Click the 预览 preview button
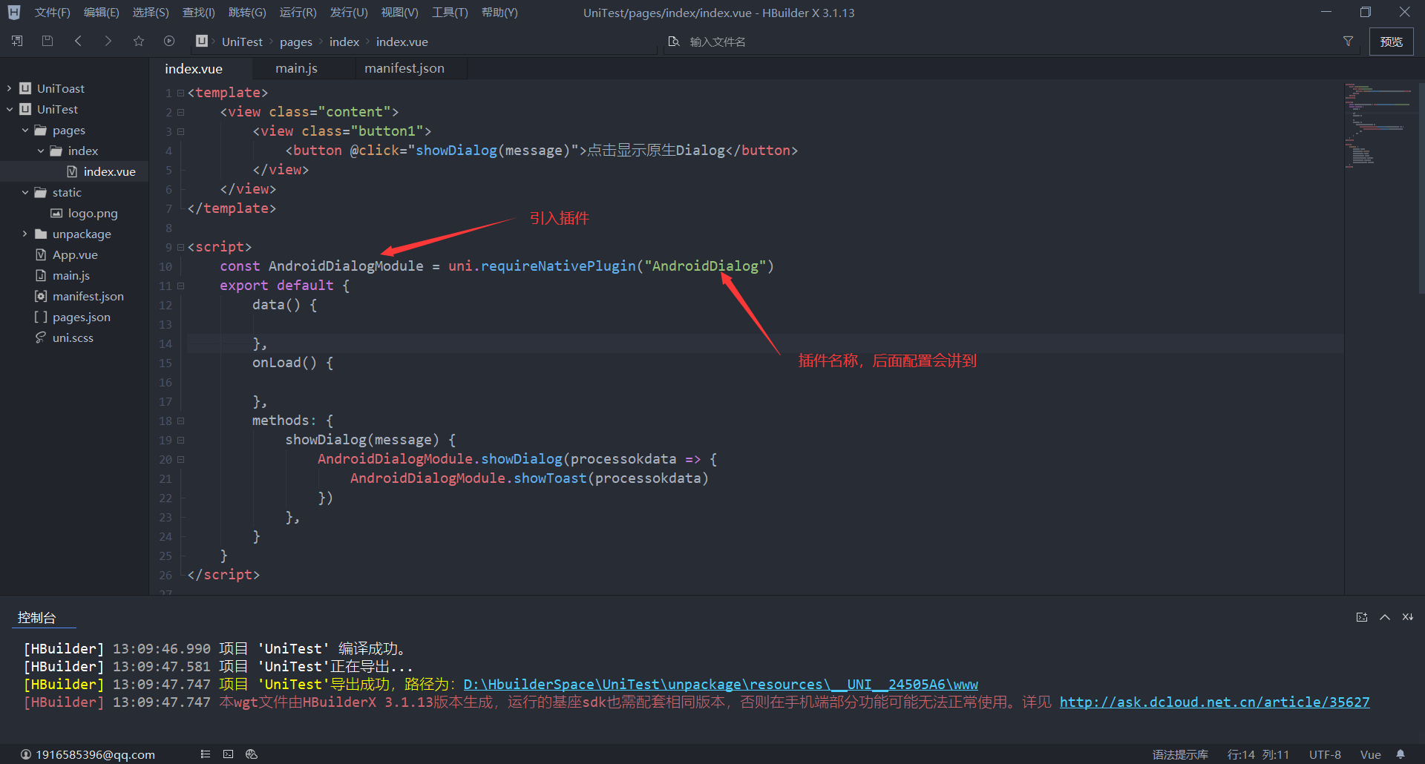This screenshot has width=1425, height=764. click(x=1391, y=42)
